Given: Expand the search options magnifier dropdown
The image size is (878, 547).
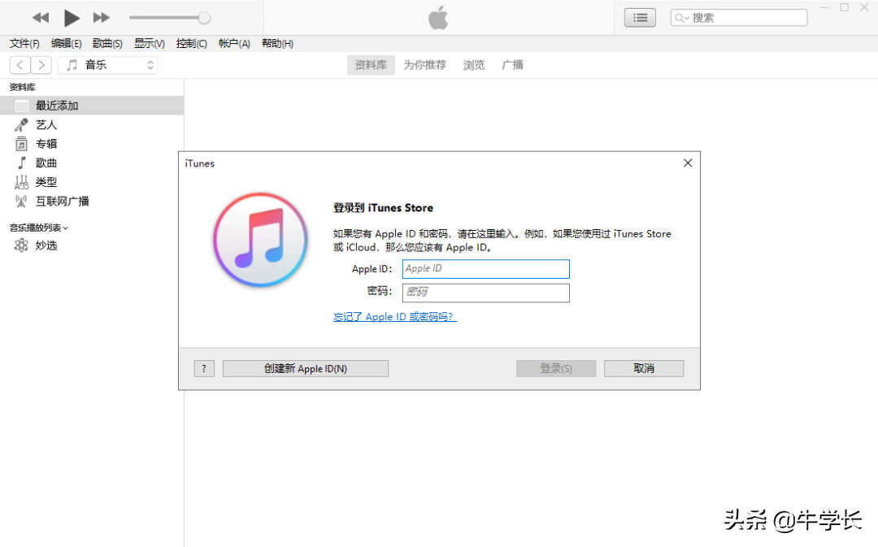Looking at the screenshot, I should point(681,18).
